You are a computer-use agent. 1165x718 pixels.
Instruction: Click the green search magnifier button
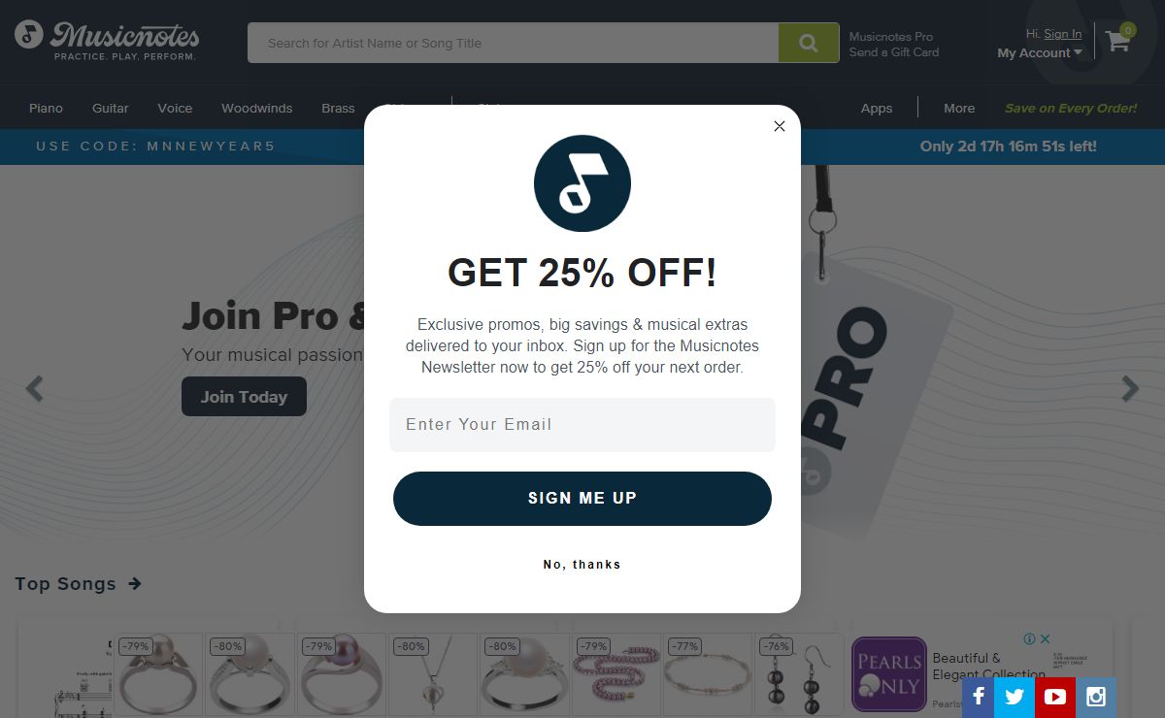pos(809,43)
